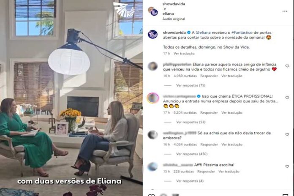Click the Globo logo watermark on video

(124, 9)
